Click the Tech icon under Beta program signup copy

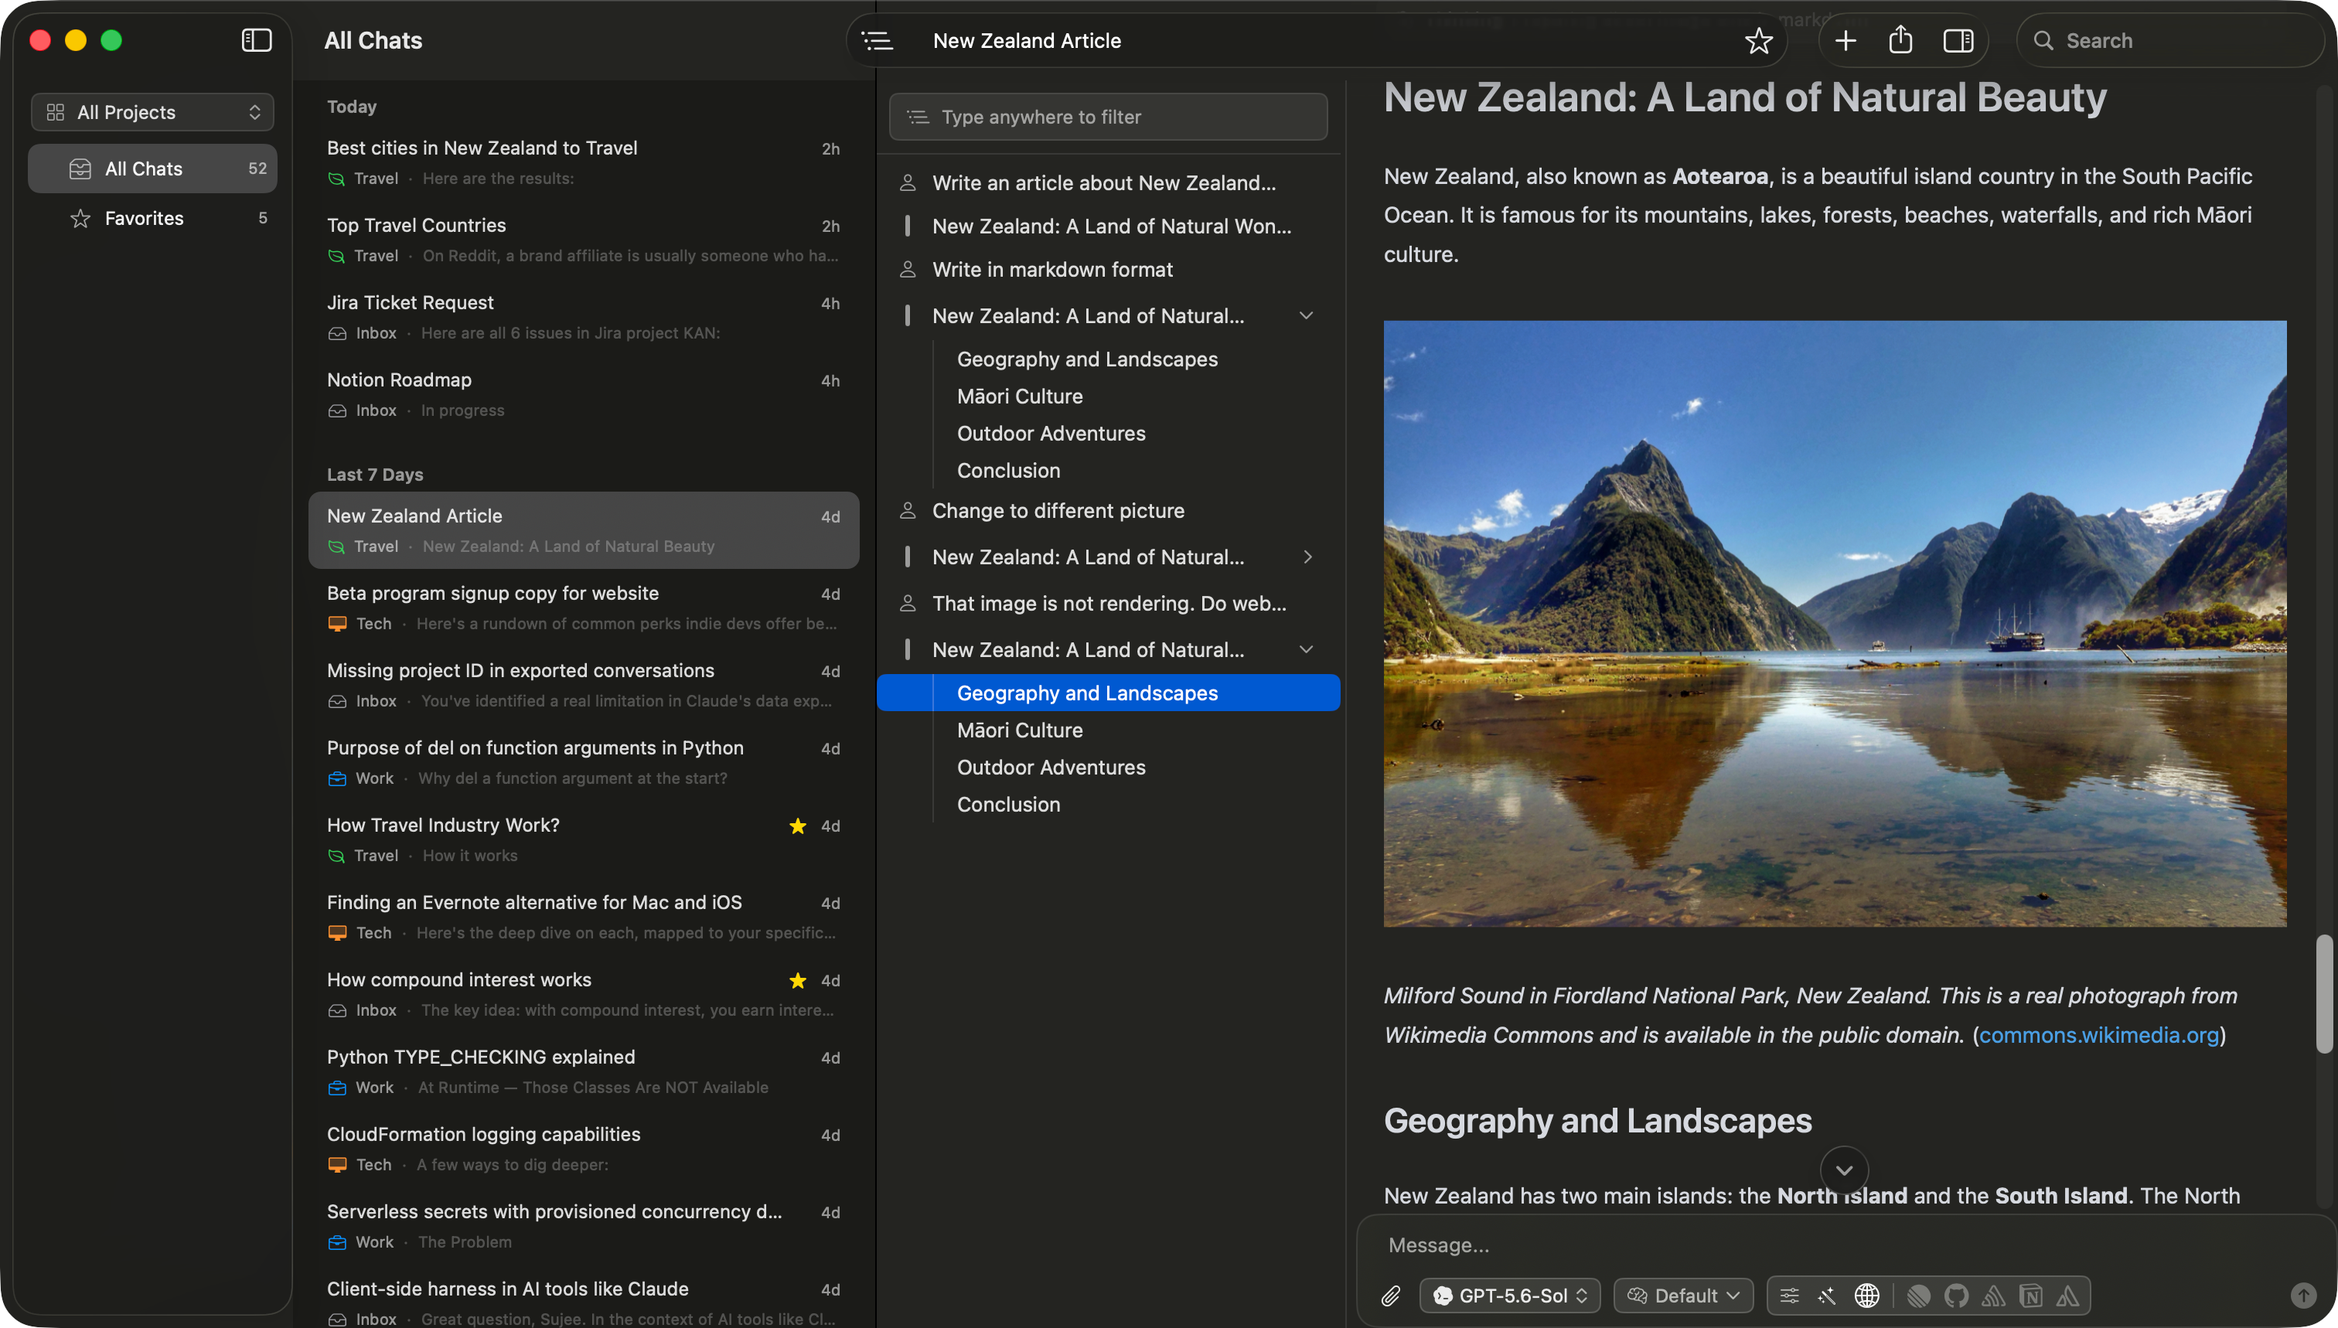(338, 624)
